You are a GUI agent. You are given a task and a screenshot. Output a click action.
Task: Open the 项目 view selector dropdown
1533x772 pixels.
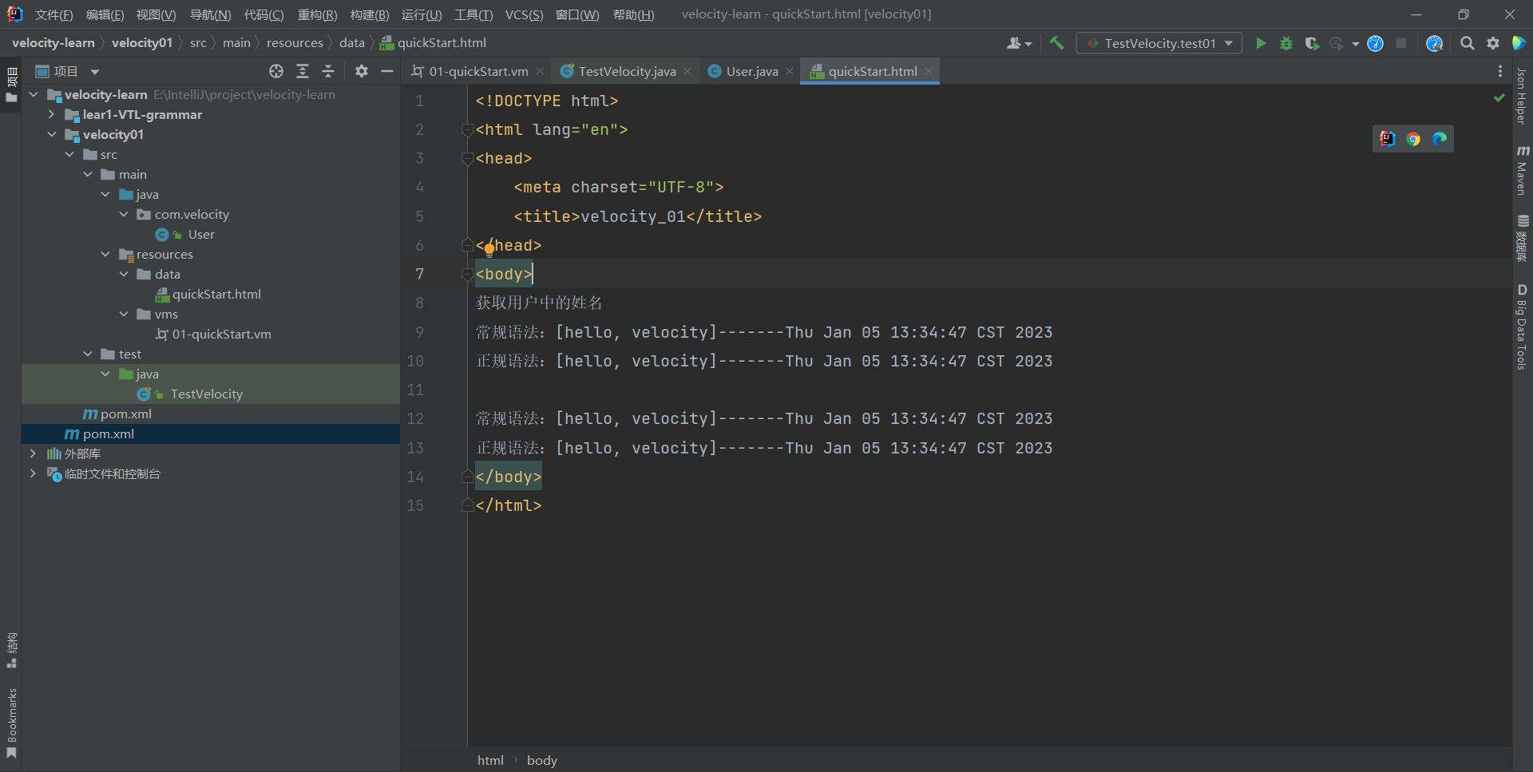(x=67, y=71)
